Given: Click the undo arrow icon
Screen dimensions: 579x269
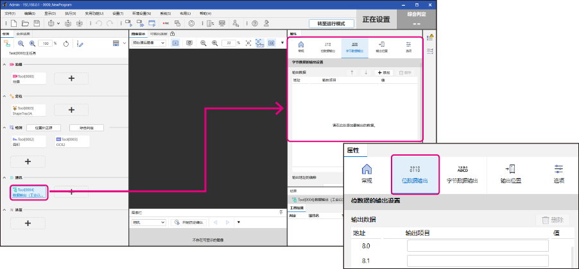Looking at the screenshot, I should (x=98, y=23).
